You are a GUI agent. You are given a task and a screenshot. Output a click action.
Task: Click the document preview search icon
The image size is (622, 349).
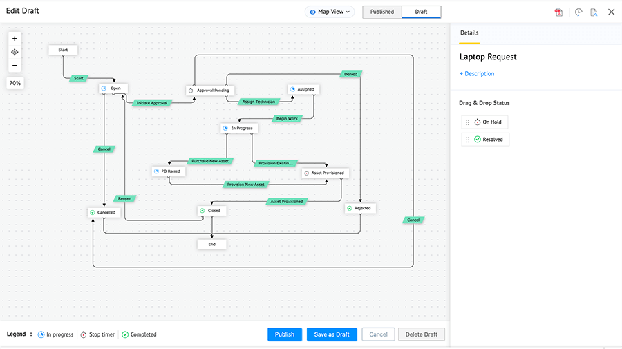[x=594, y=12]
